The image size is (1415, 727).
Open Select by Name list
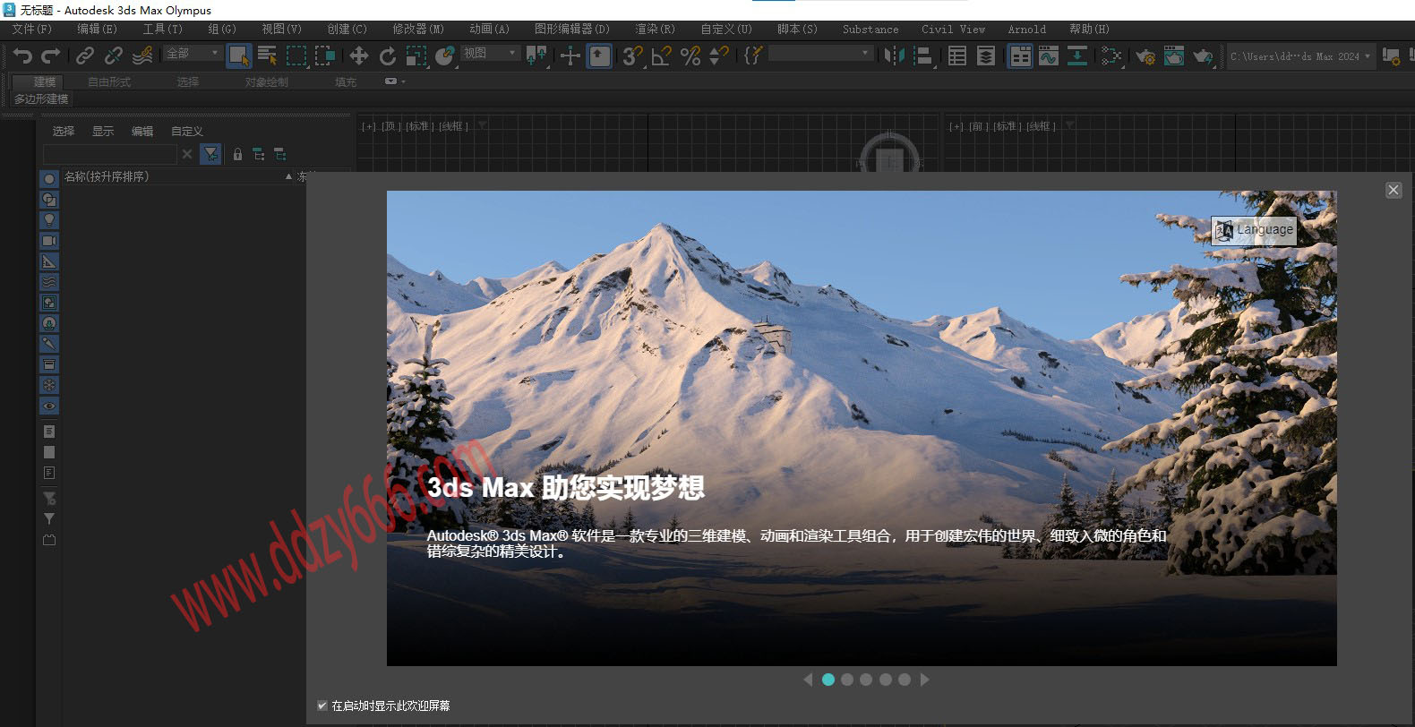pyautogui.click(x=267, y=56)
